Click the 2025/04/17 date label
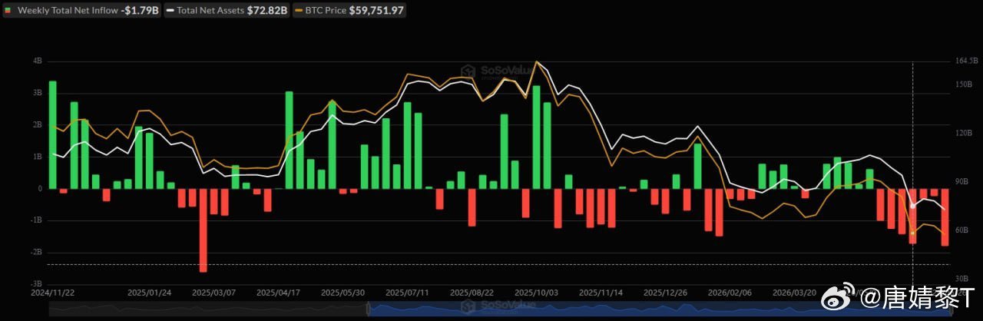Viewport: 983px width, 321px height. [x=278, y=293]
